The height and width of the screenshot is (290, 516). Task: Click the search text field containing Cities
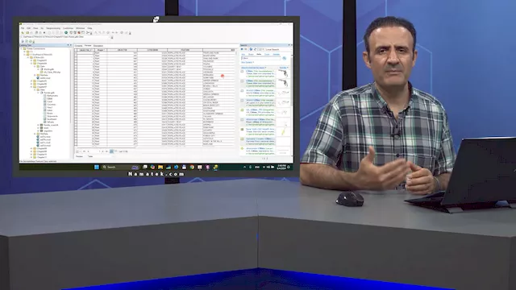[261, 58]
